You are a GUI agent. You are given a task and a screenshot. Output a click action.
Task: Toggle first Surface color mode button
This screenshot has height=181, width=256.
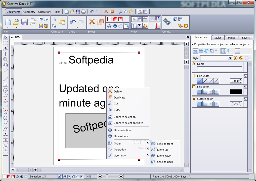click(x=200, y=104)
